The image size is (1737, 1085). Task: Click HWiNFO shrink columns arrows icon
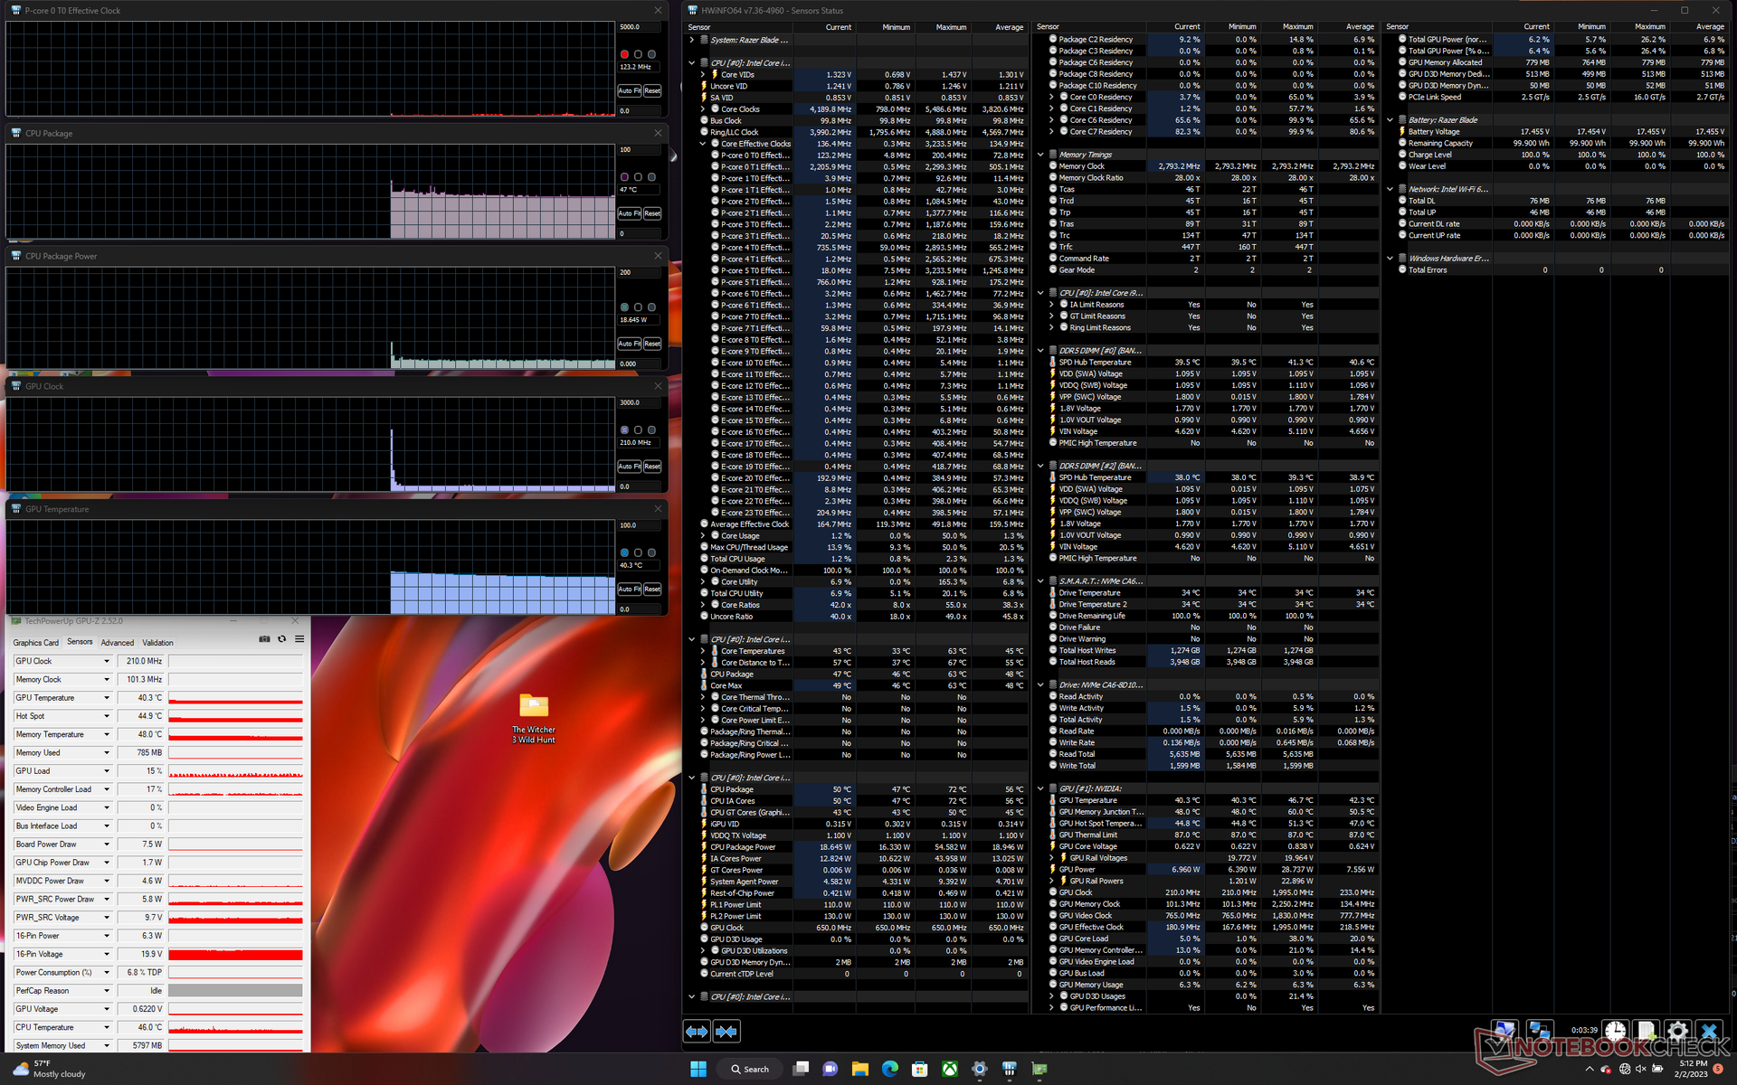tap(726, 1031)
